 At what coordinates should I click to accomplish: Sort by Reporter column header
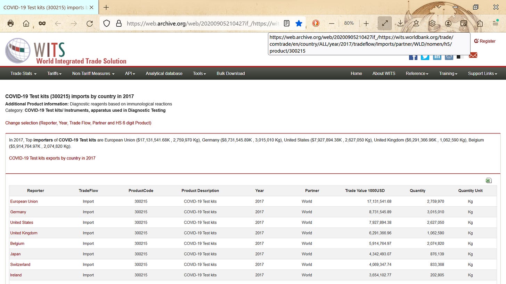(35, 191)
